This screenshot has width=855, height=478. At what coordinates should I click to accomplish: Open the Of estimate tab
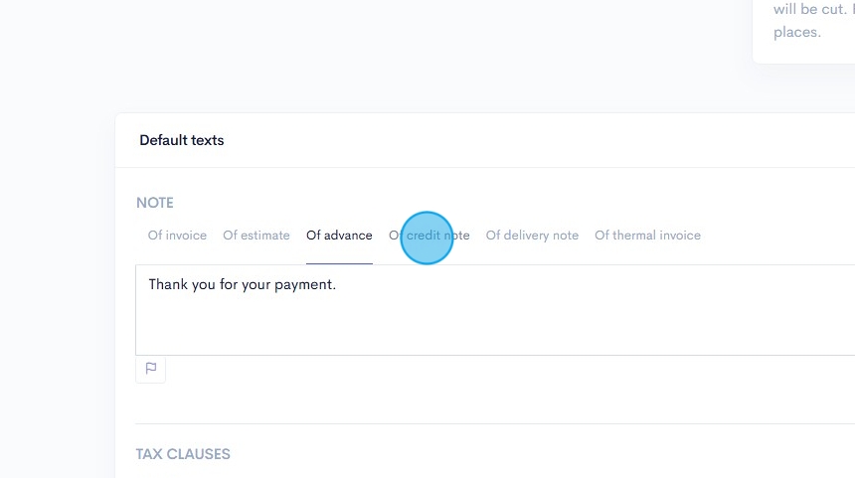(x=256, y=236)
